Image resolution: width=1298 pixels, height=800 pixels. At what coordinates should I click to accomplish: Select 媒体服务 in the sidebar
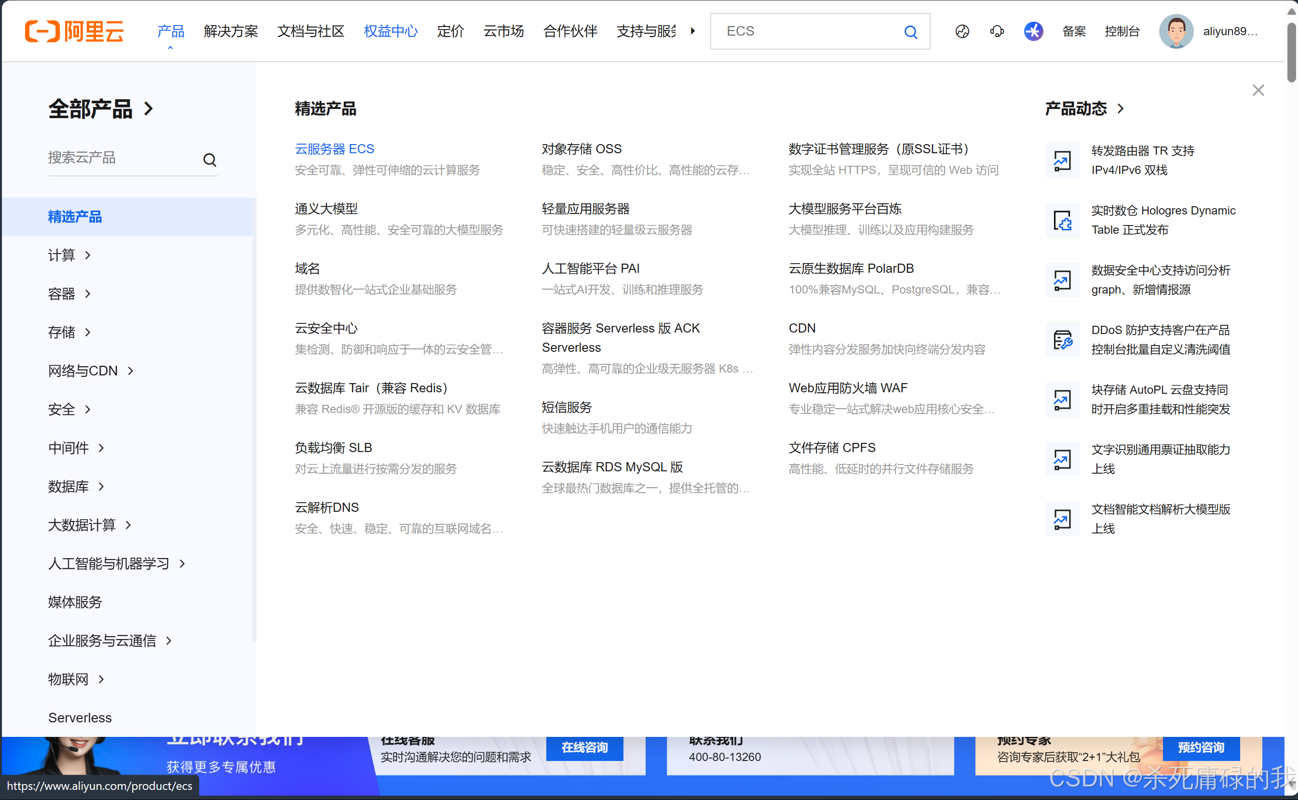click(x=75, y=602)
